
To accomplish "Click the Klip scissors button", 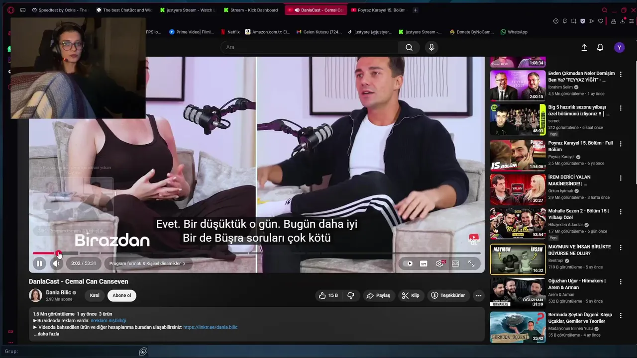I will 411,295.
